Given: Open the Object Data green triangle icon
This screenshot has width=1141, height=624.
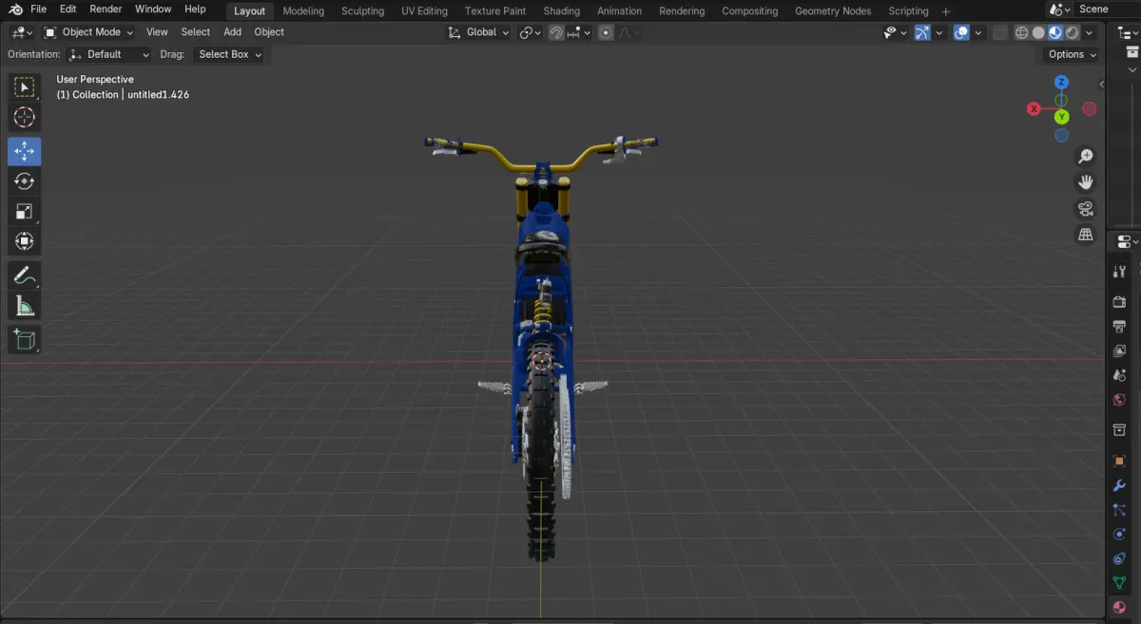Looking at the screenshot, I should click(1120, 582).
